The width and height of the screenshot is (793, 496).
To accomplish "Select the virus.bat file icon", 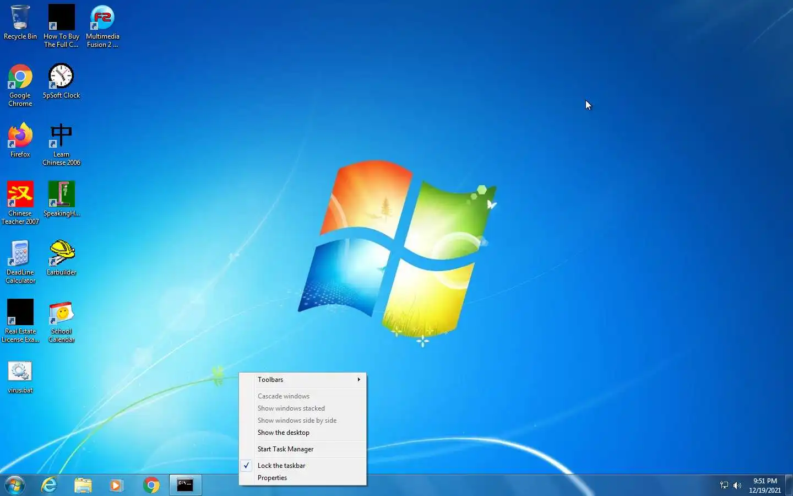I will [x=20, y=377].
